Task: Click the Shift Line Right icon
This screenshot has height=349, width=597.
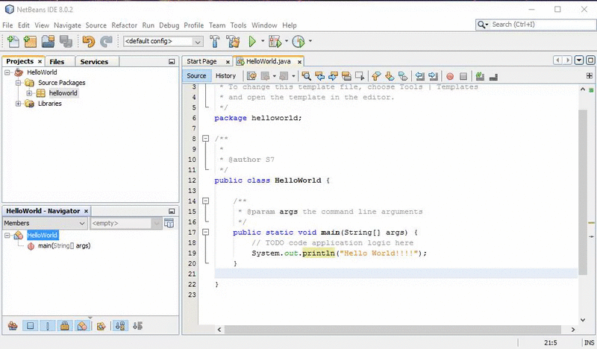Action: point(433,76)
